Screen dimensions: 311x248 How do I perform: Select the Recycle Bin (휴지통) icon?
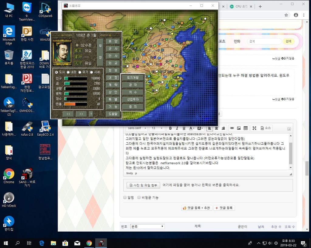(9, 57)
